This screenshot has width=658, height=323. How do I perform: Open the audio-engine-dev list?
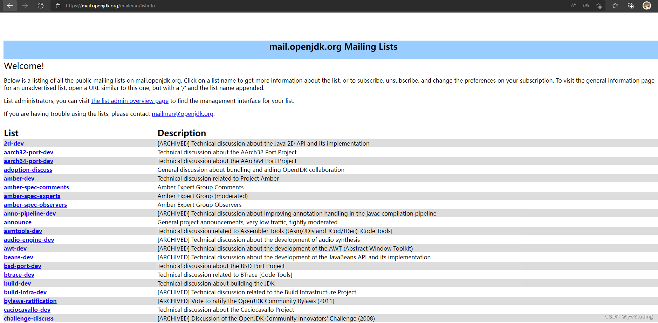29,240
